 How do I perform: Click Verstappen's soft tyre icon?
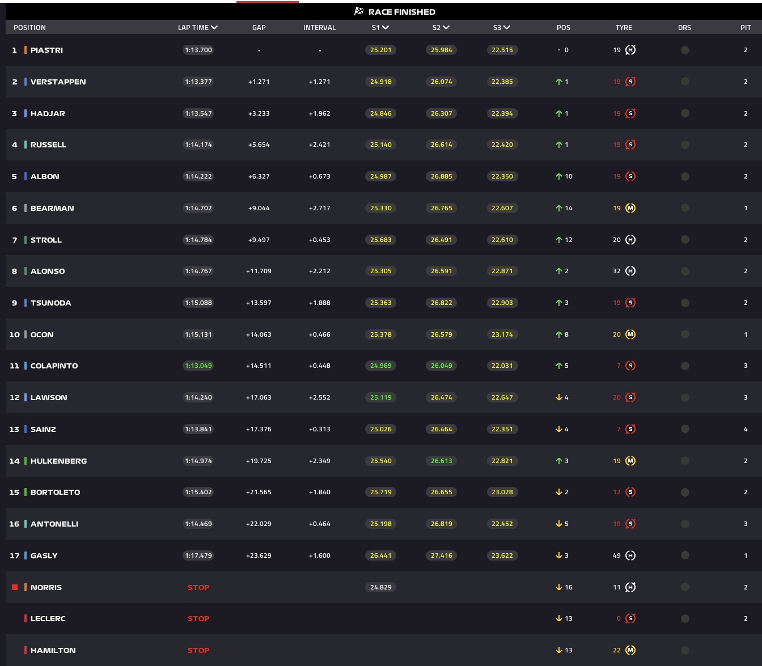pyautogui.click(x=630, y=82)
